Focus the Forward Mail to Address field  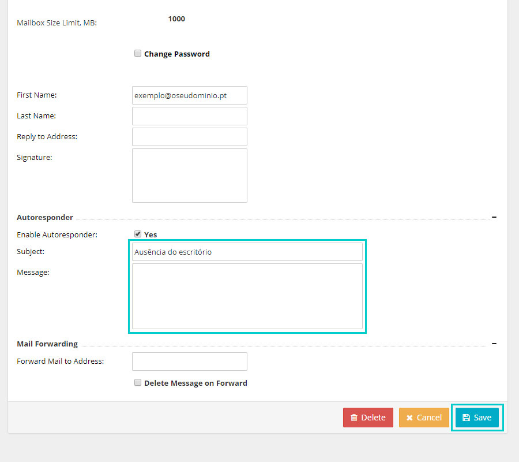(x=189, y=362)
